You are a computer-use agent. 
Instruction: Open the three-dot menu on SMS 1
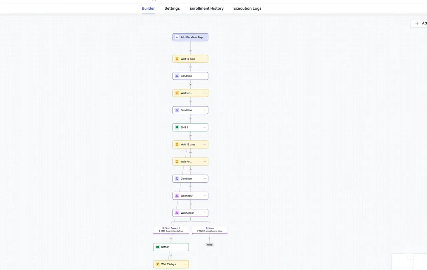(204, 127)
